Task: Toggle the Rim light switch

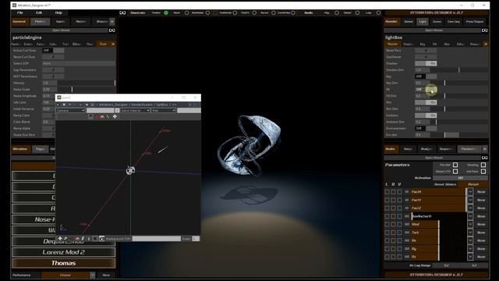Action: pos(426,102)
